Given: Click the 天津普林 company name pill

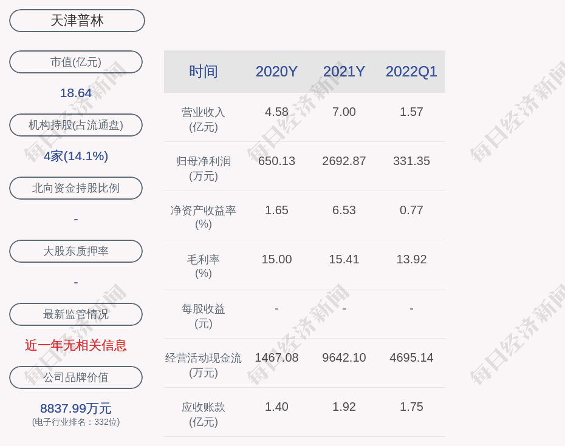Looking at the screenshot, I should coord(77,21).
